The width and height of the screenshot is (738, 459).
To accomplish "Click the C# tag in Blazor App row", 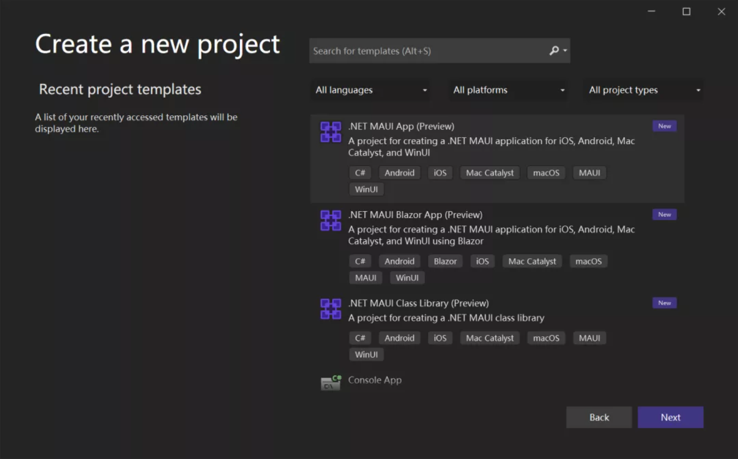I will click(x=360, y=261).
